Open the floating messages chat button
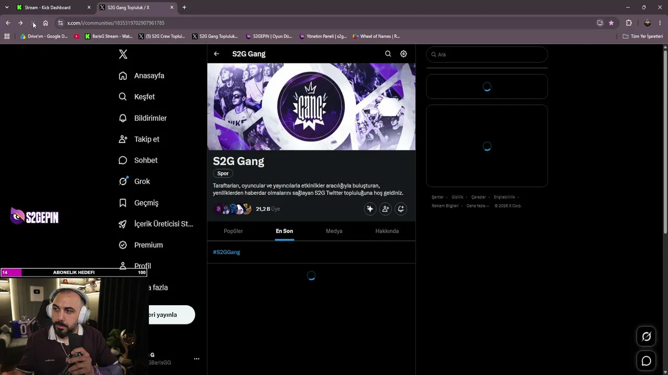 tap(646, 361)
